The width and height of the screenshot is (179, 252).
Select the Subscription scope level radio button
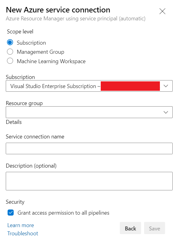10,43
